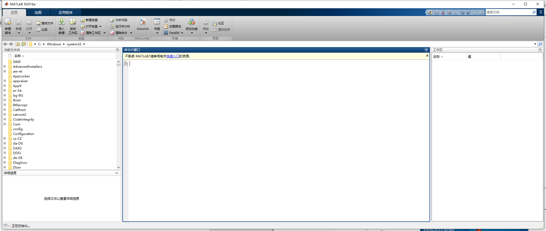Open the 当前文件夹 panel actions menu

point(118,50)
